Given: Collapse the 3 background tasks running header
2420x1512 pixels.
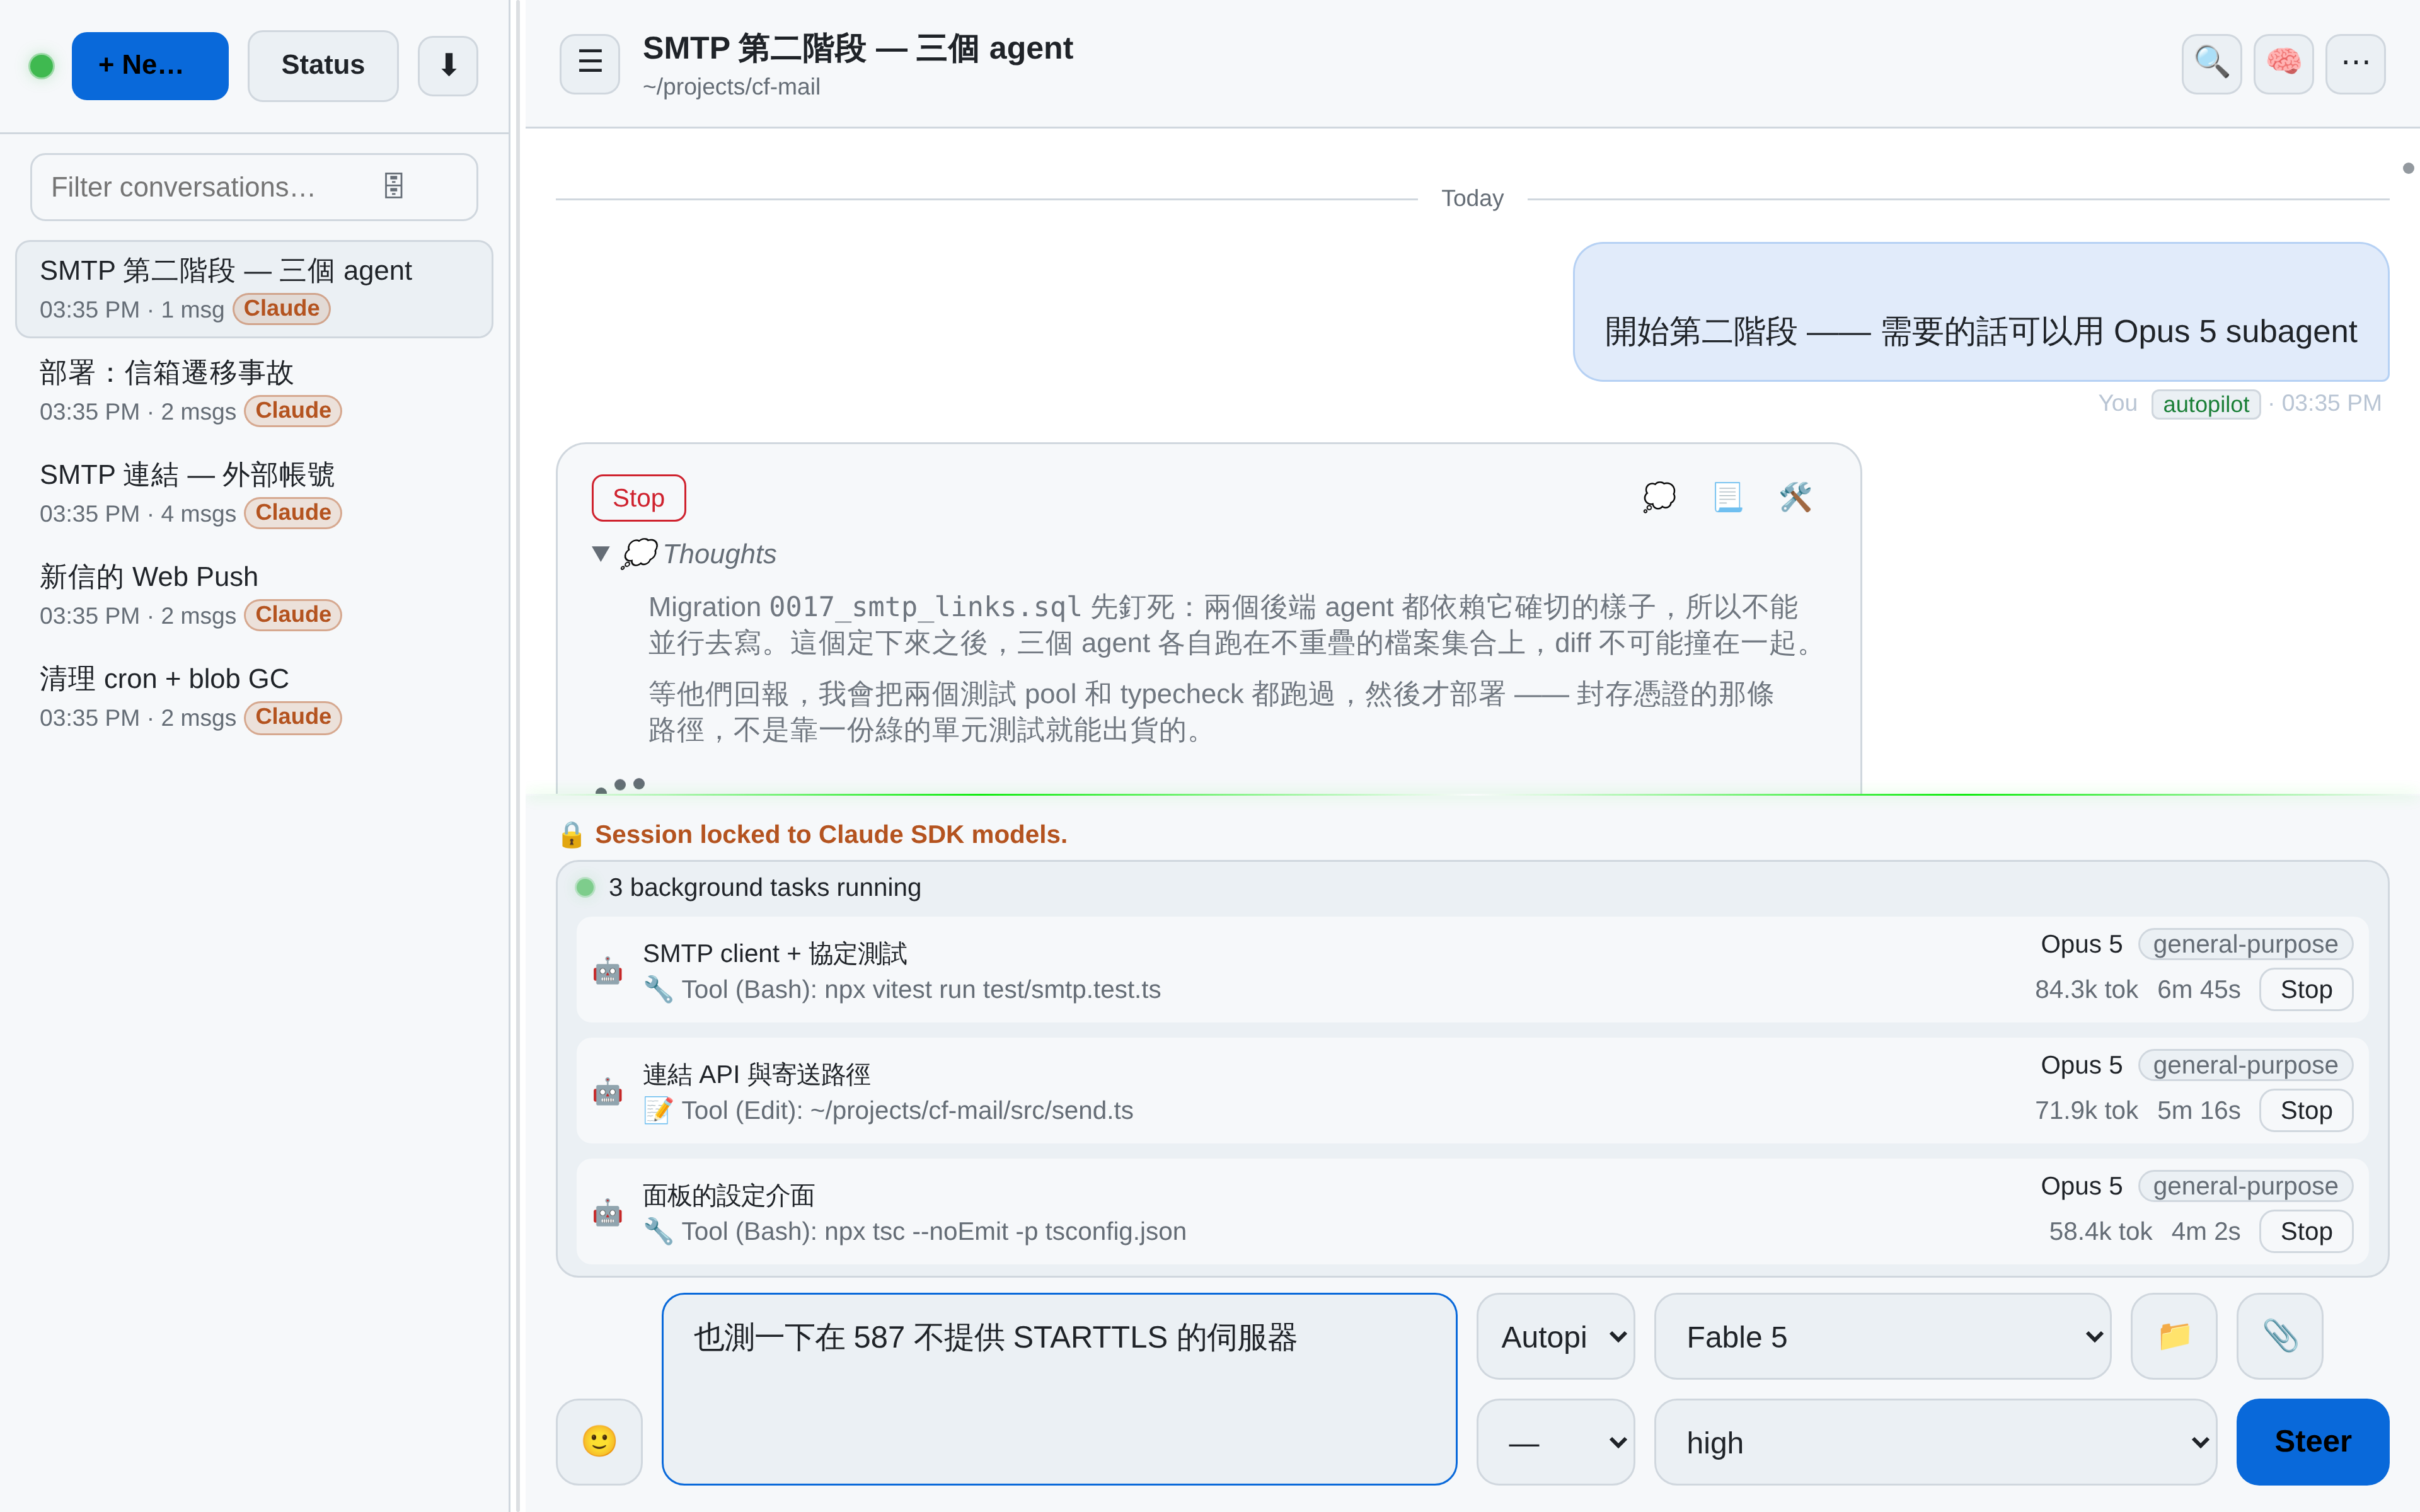Looking at the screenshot, I should pos(1472,887).
